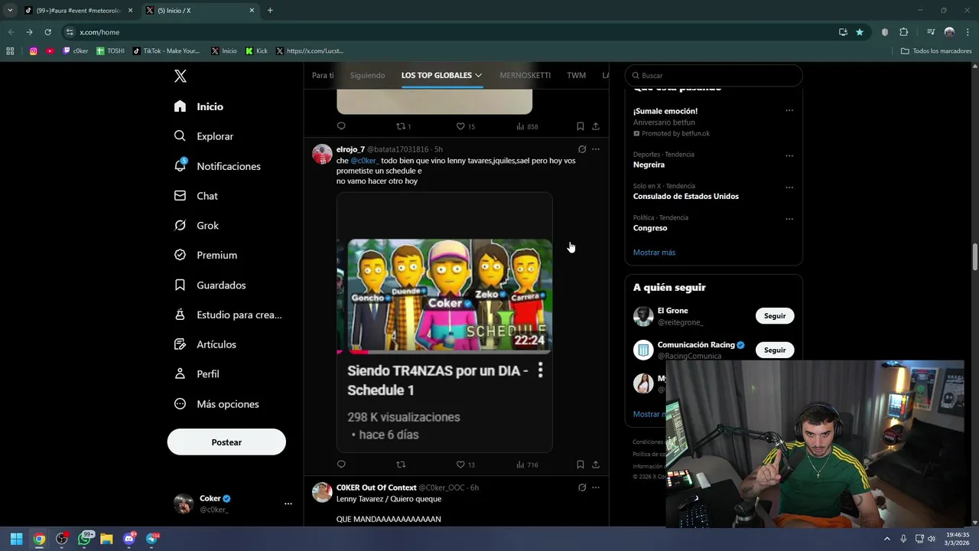The image size is (979, 551).
Task: Open options for Negreira trend
Action: (x=789, y=155)
